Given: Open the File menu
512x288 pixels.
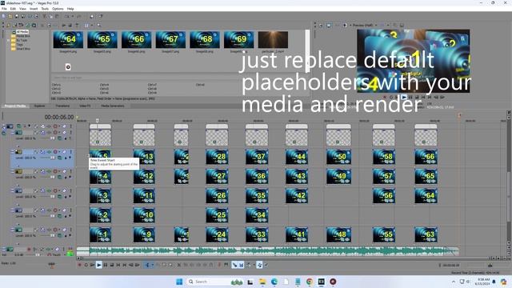Looking at the screenshot, I should point(4,9).
